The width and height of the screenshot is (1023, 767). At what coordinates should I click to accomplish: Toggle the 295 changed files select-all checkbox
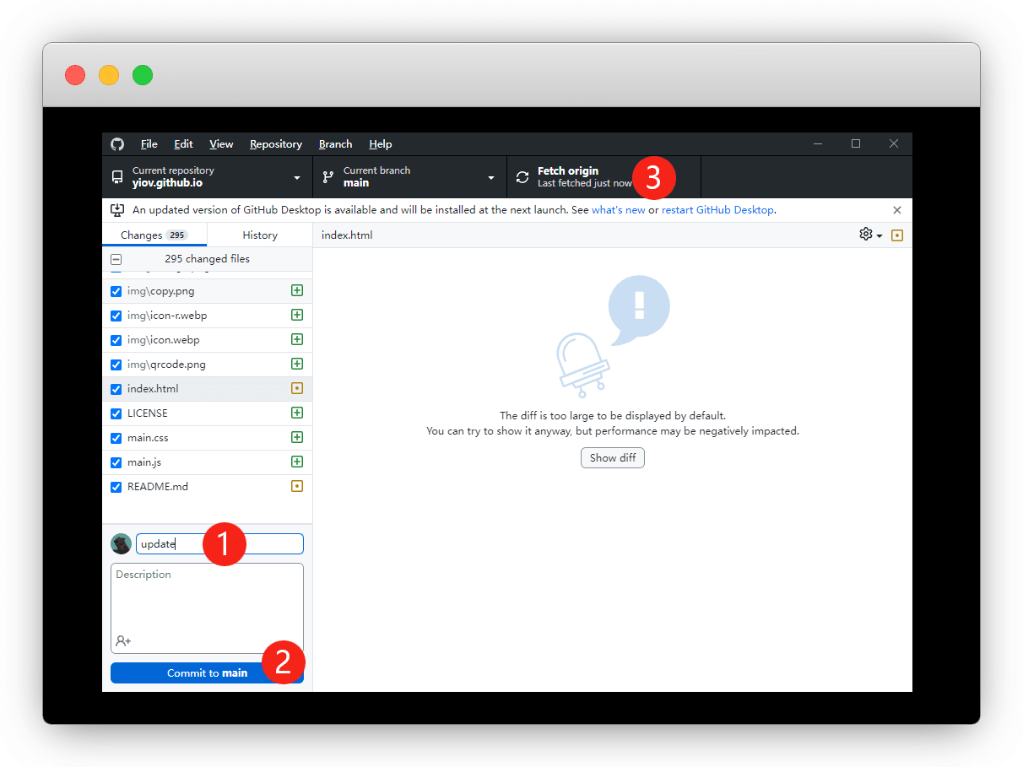(x=116, y=260)
